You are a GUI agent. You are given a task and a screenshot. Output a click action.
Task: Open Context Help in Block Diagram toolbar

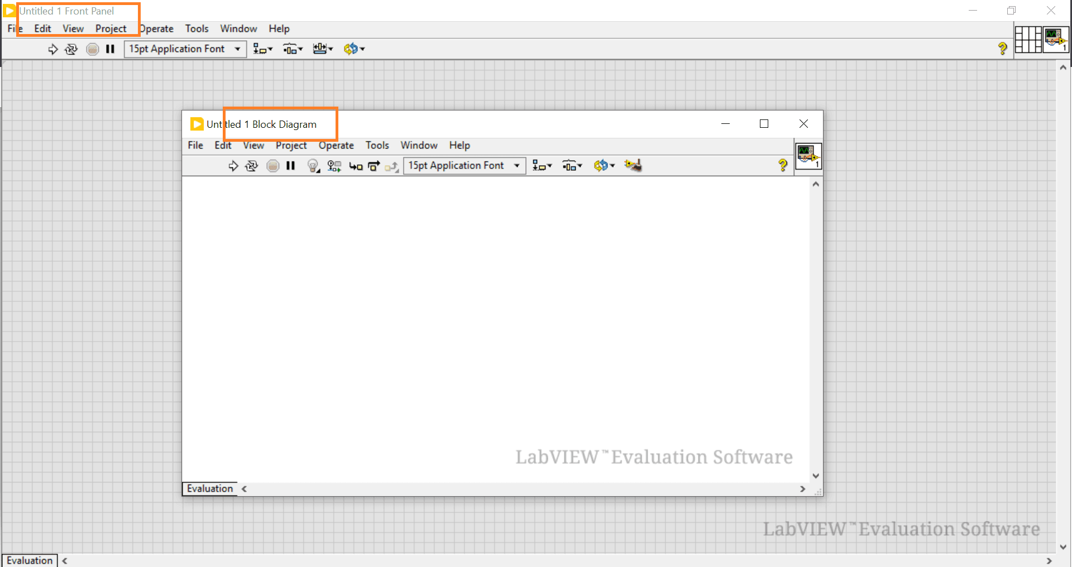782,165
